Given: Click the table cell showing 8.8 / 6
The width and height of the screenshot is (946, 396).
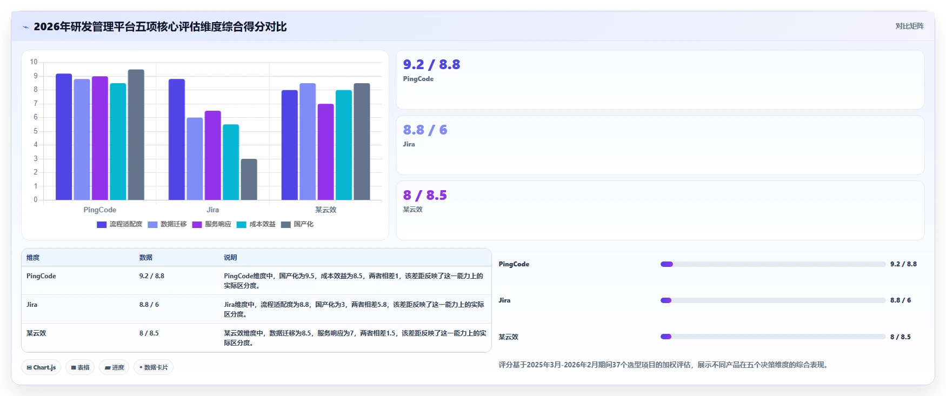Looking at the screenshot, I should [x=149, y=305].
